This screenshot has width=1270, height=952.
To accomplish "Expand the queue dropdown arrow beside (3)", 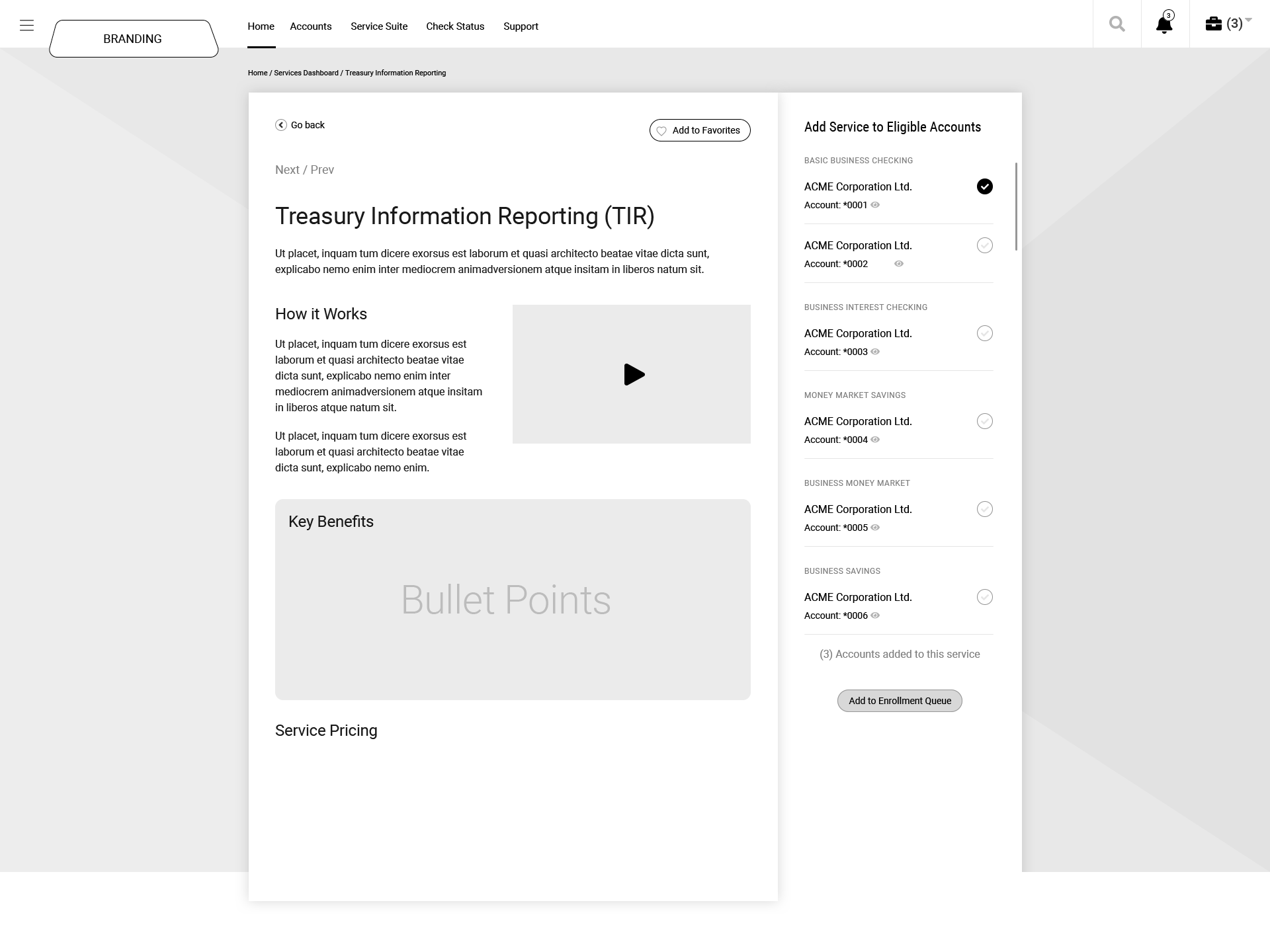I will [1248, 20].
